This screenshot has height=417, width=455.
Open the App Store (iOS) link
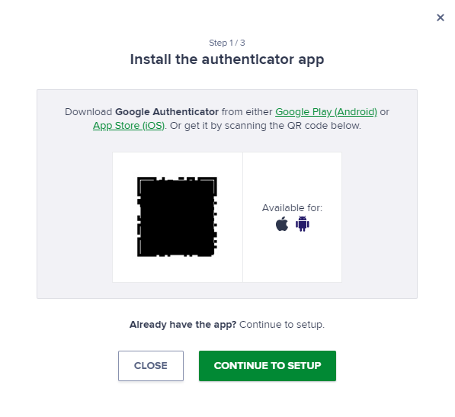[x=129, y=126]
